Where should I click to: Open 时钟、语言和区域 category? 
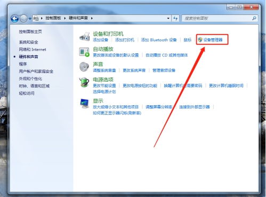click(x=34, y=86)
